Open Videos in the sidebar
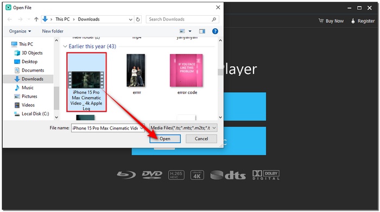This screenshot has width=380, height=212. [28, 105]
